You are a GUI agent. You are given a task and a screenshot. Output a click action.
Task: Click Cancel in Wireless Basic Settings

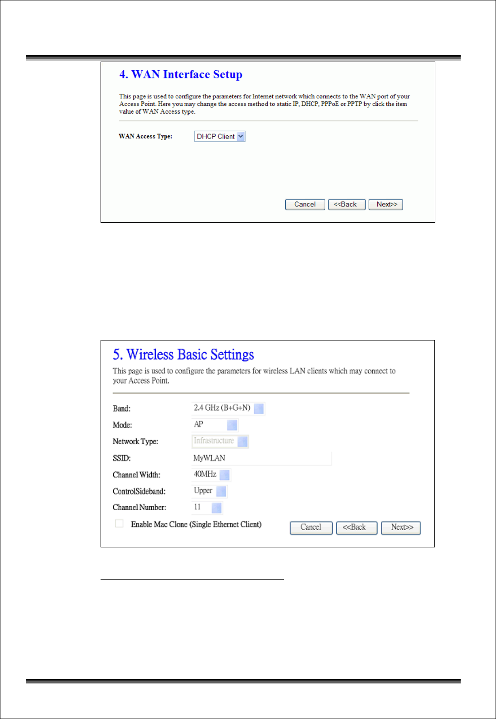pyautogui.click(x=311, y=527)
